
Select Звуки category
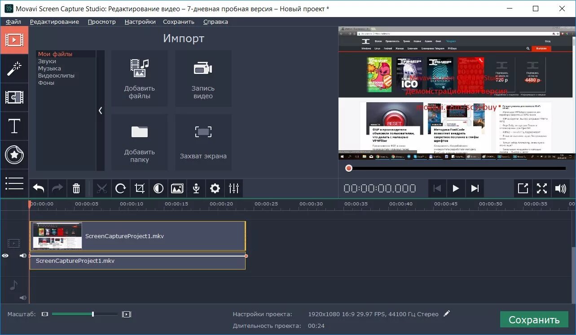[x=47, y=61]
